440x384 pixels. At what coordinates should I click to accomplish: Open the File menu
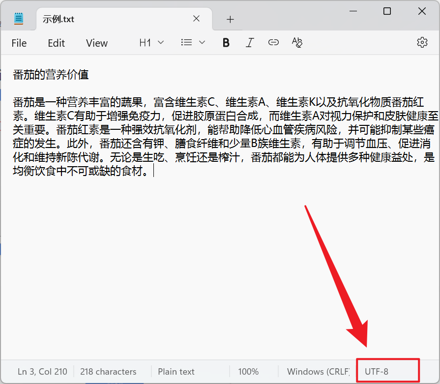tap(19, 43)
